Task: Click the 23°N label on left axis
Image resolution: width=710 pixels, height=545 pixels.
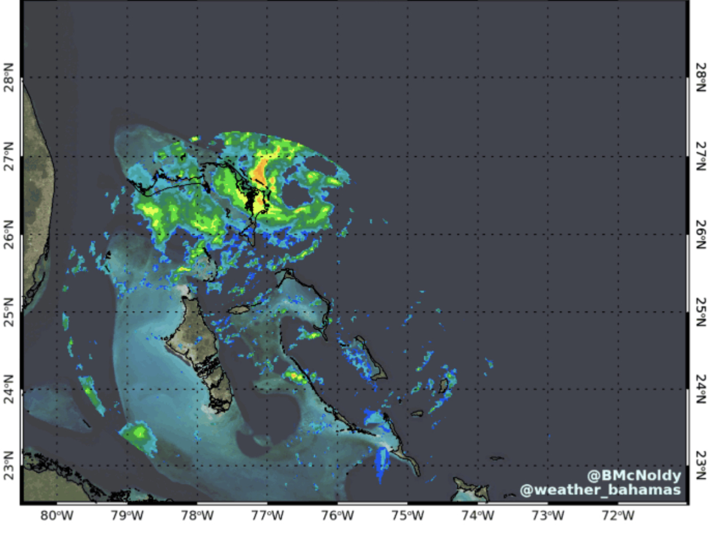Action: (9, 466)
